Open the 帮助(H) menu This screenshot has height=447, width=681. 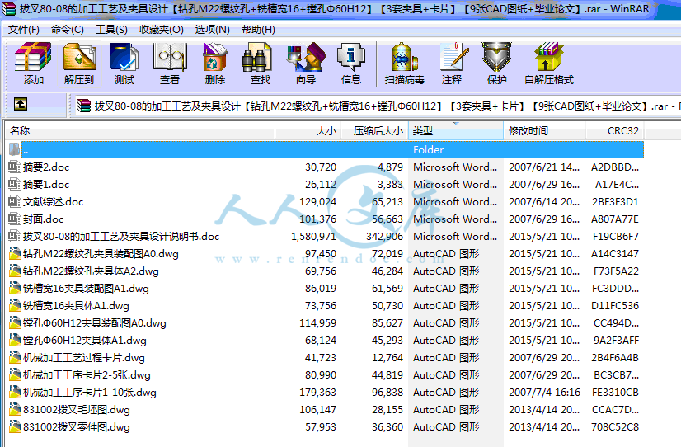coord(258,30)
